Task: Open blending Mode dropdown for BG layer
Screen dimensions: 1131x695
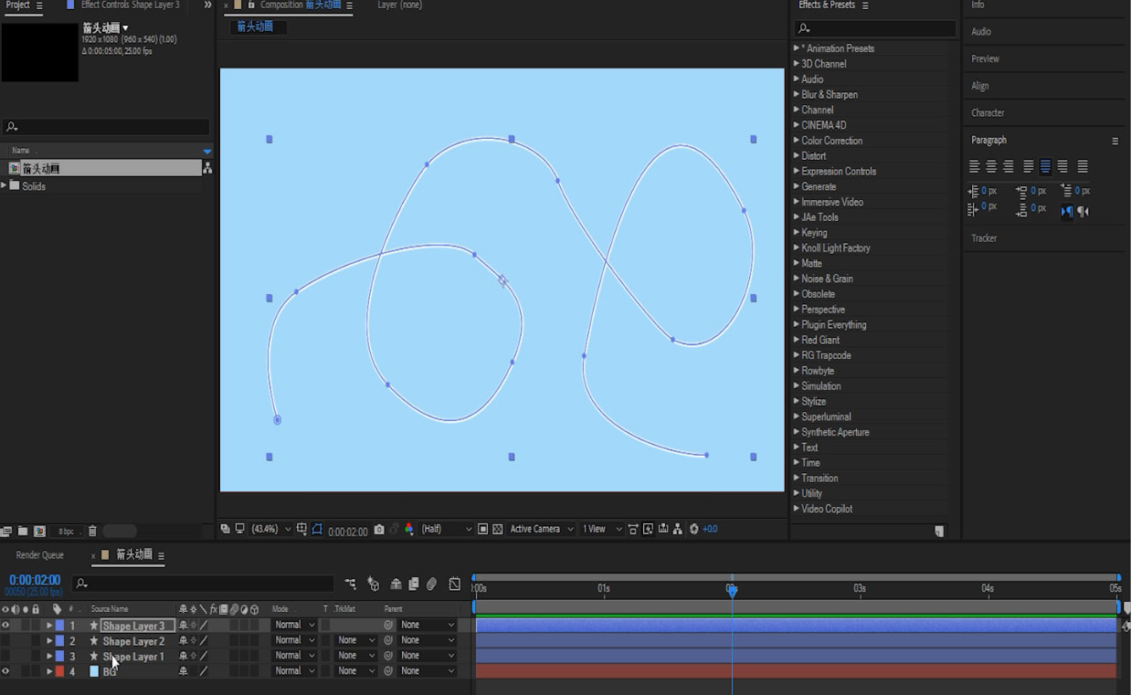Action: [294, 671]
